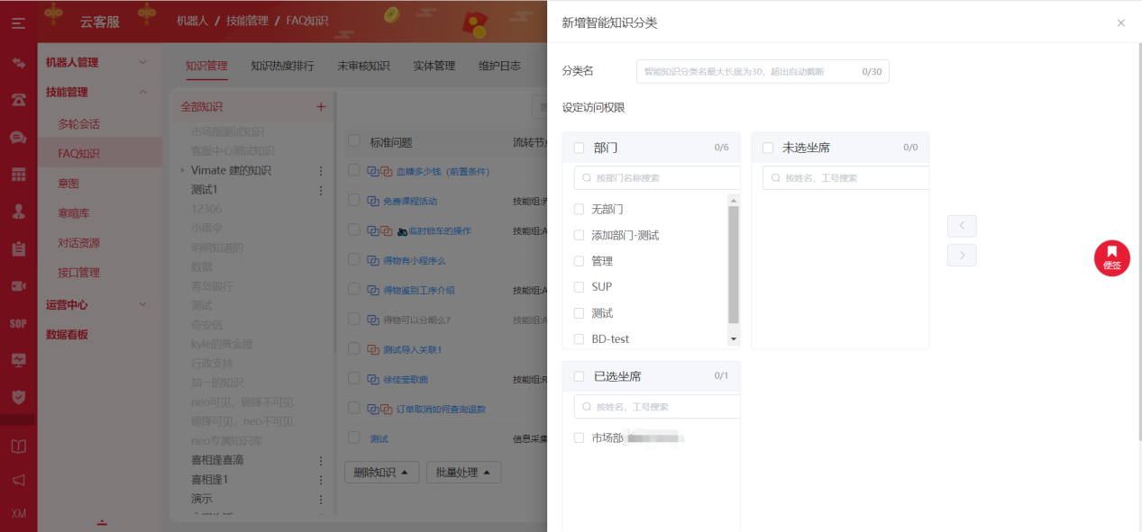Switch to the 知识管理 tab
Image resolution: width=1142 pixels, height=532 pixels.
click(206, 66)
